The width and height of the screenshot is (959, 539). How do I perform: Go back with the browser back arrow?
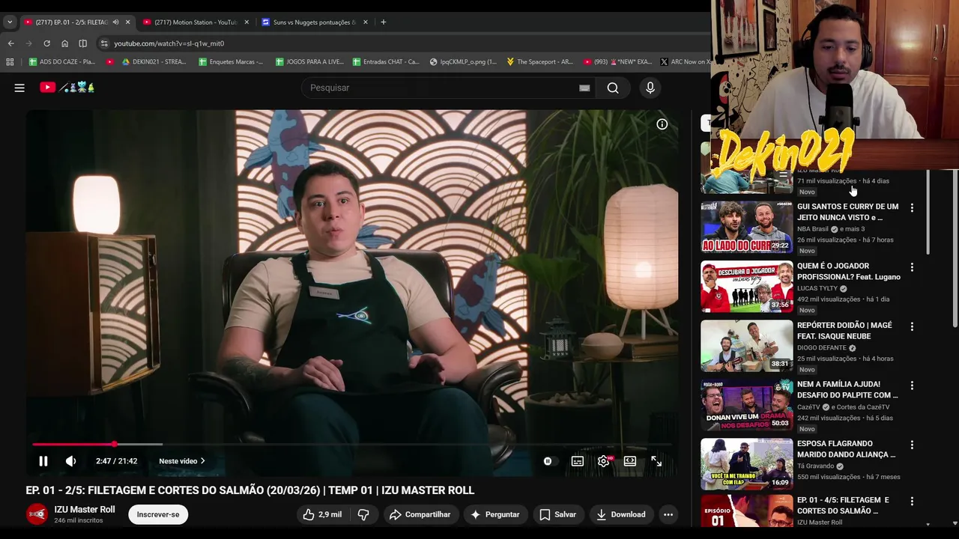coord(10,43)
